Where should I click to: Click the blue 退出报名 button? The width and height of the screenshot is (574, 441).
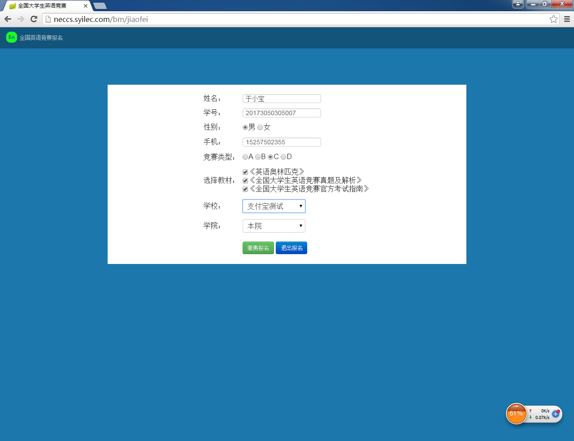pos(291,248)
